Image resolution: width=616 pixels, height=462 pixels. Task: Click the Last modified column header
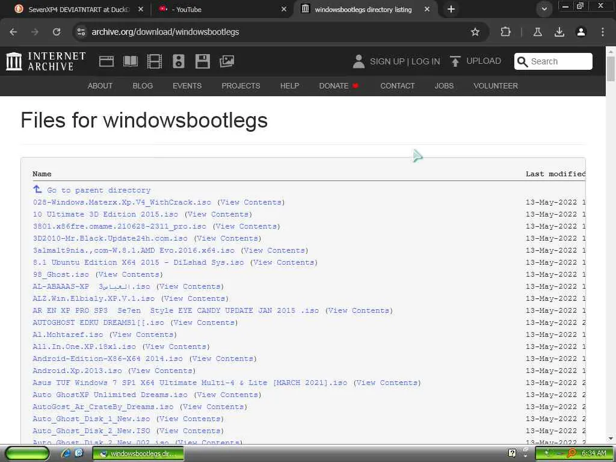[555, 174]
